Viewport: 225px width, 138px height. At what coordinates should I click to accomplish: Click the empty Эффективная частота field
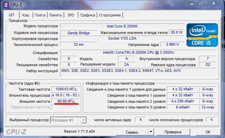(x=66, y=107)
